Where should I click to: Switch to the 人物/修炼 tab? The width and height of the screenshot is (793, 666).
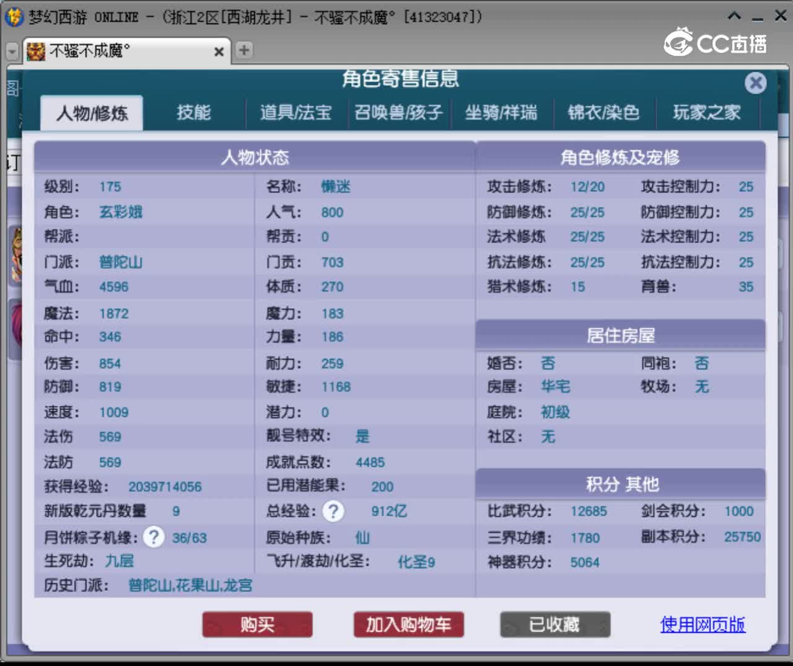pyautogui.click(x=92, y=113)
